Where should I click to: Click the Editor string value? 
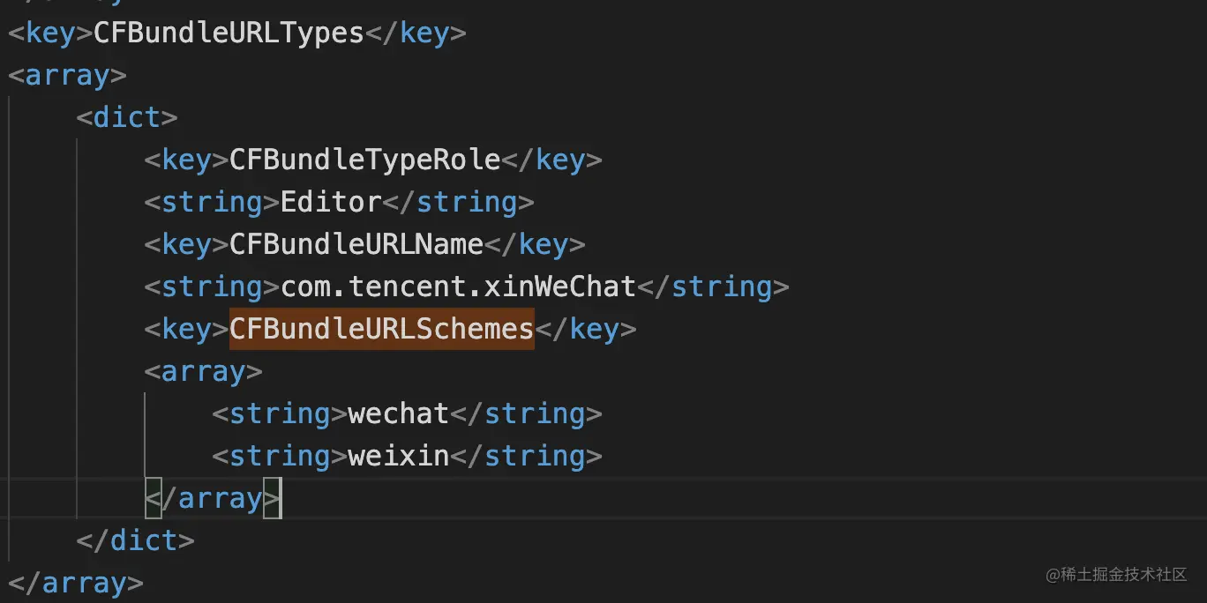(x=331, y=203)
